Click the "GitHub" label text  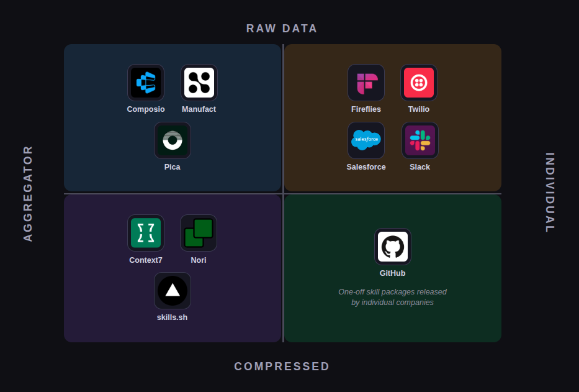coord(393,273)
